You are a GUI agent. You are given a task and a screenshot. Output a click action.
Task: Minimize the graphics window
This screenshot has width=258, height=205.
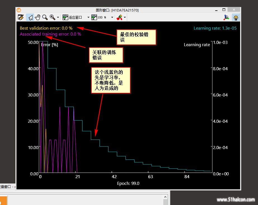click(216, 10)
